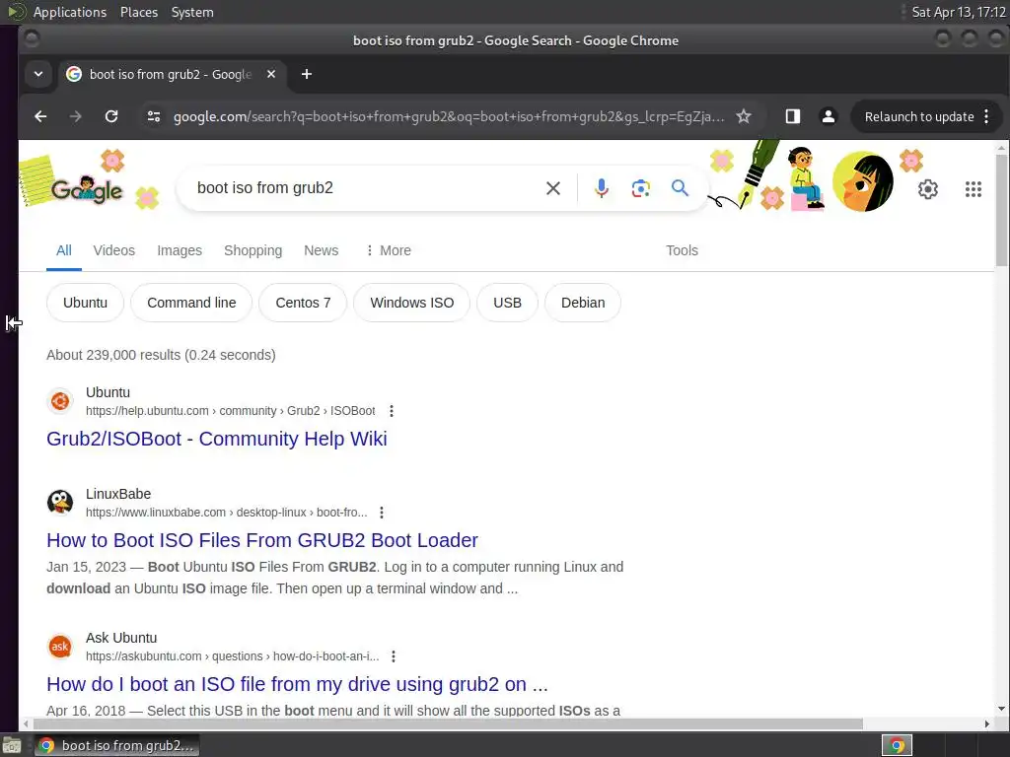Viewport: 1010px width, 757px height.
Task: Bookmark this page with the star icon
Action: [x=744, y=116]
